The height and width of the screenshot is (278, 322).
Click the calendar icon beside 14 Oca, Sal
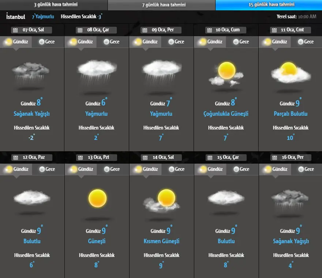pyautogui.click(x=145, y=157)
